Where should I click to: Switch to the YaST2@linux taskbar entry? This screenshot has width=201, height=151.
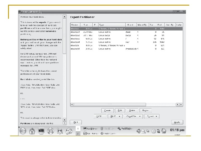(125, 129)
